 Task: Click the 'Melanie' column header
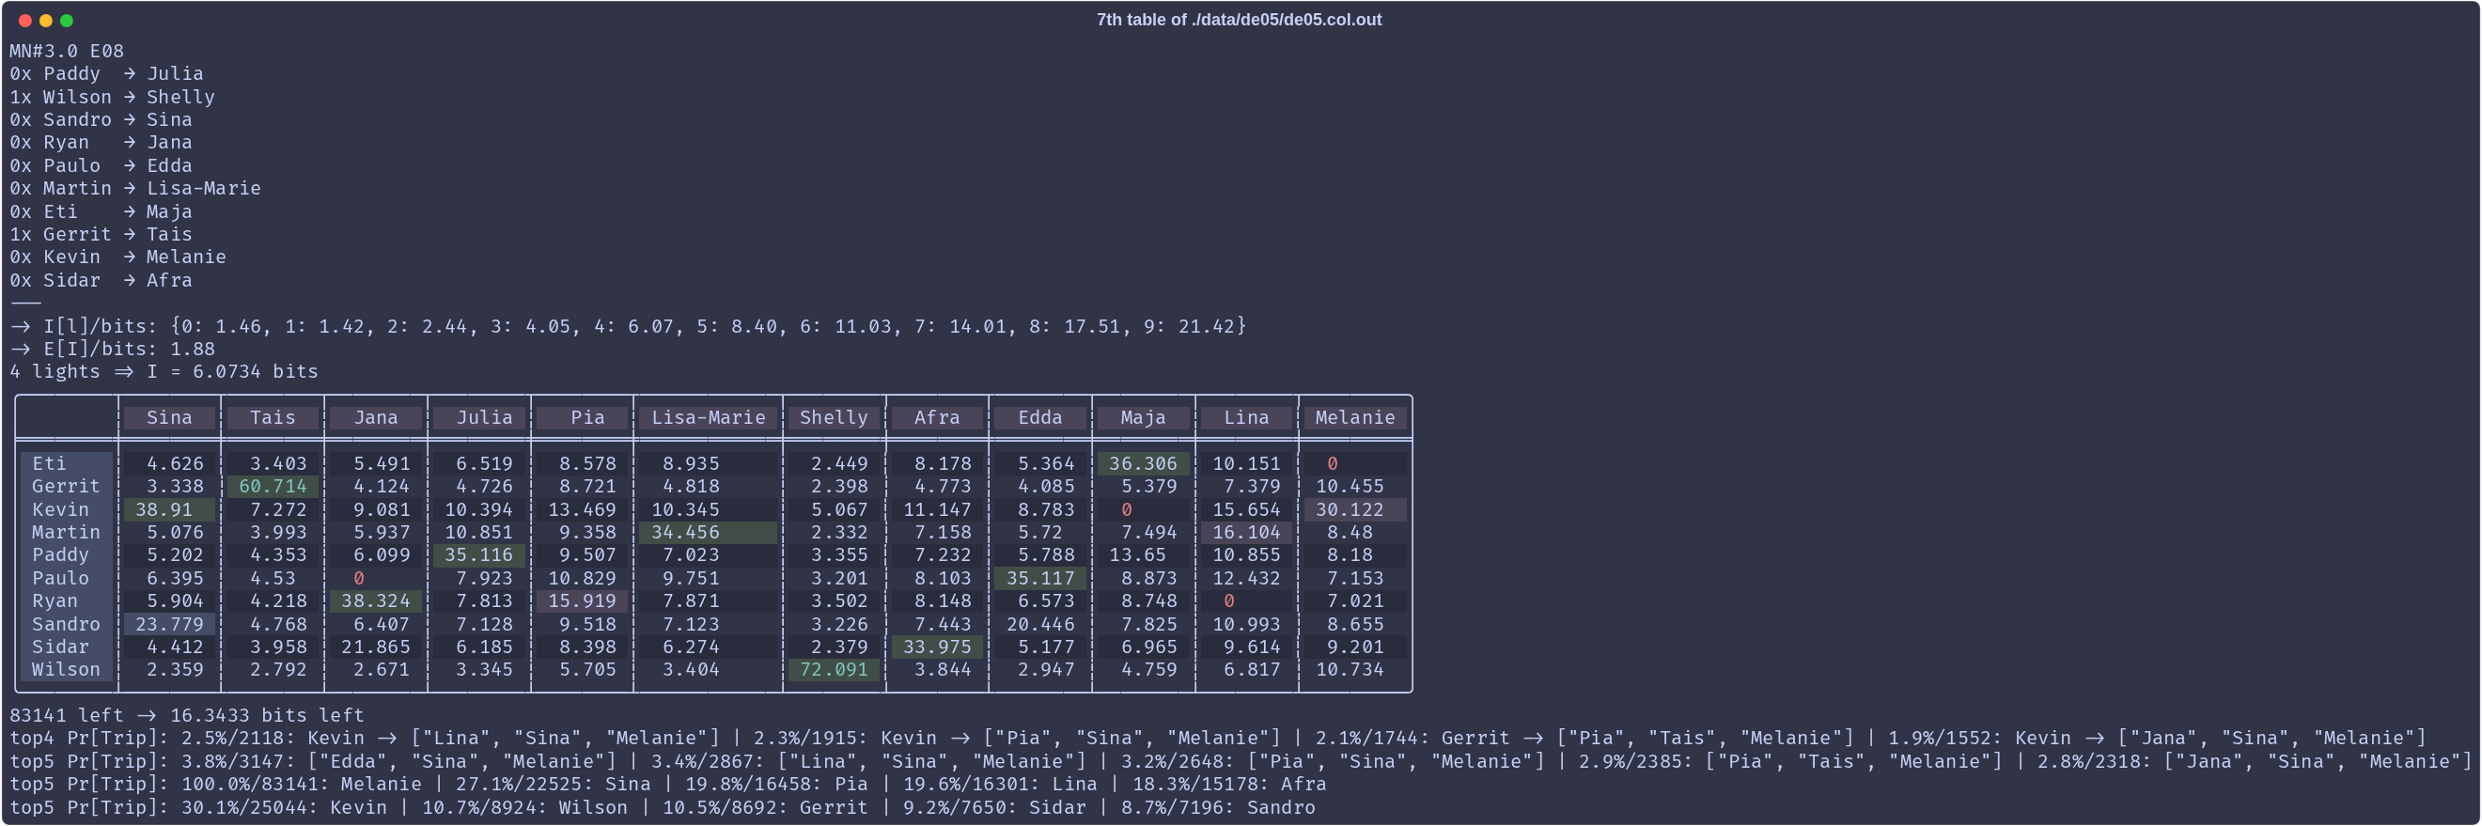click(x=1354, y=417)
